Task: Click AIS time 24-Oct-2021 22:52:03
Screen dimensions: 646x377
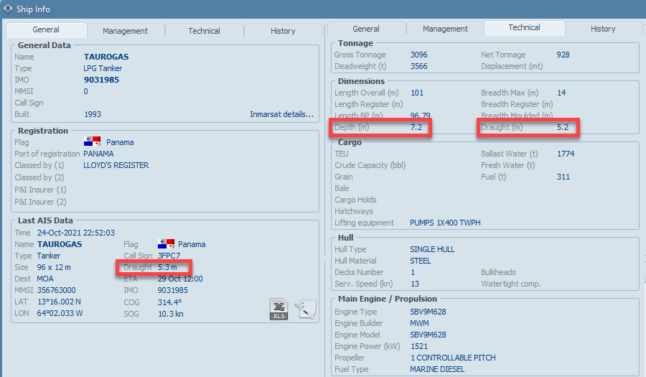Action: (x=76, y=233)
